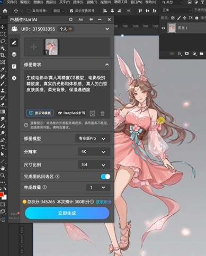Select the Path Selection tool
The width and height of the screenshot is (206, 256).
3,154
